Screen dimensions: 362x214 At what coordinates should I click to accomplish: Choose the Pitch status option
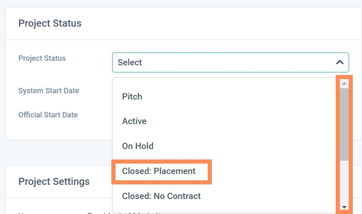132,97
